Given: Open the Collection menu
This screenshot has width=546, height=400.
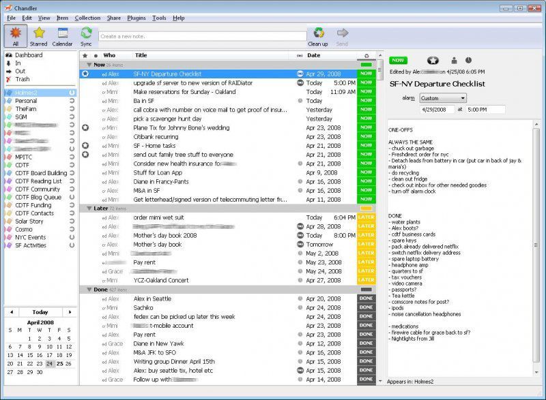Looking at the screenshot, I should pyautogui.click(x=87, y=18).
